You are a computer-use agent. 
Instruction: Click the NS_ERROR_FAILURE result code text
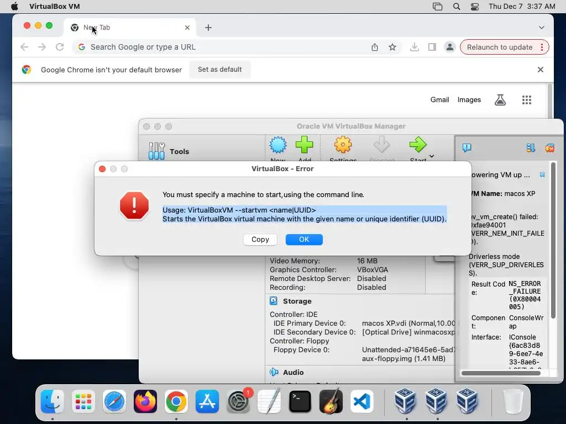point(525,295)
